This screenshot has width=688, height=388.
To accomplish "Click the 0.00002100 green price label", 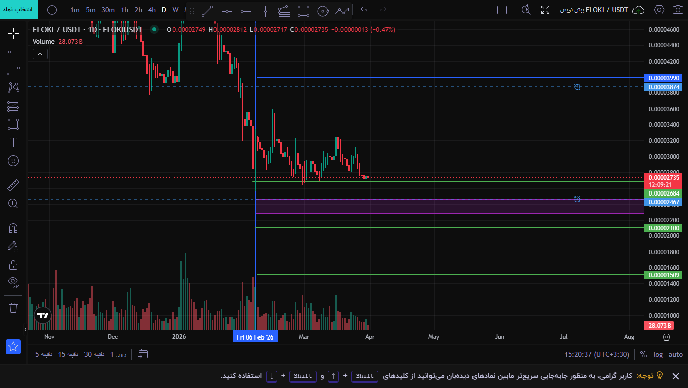I will (663, 228).
